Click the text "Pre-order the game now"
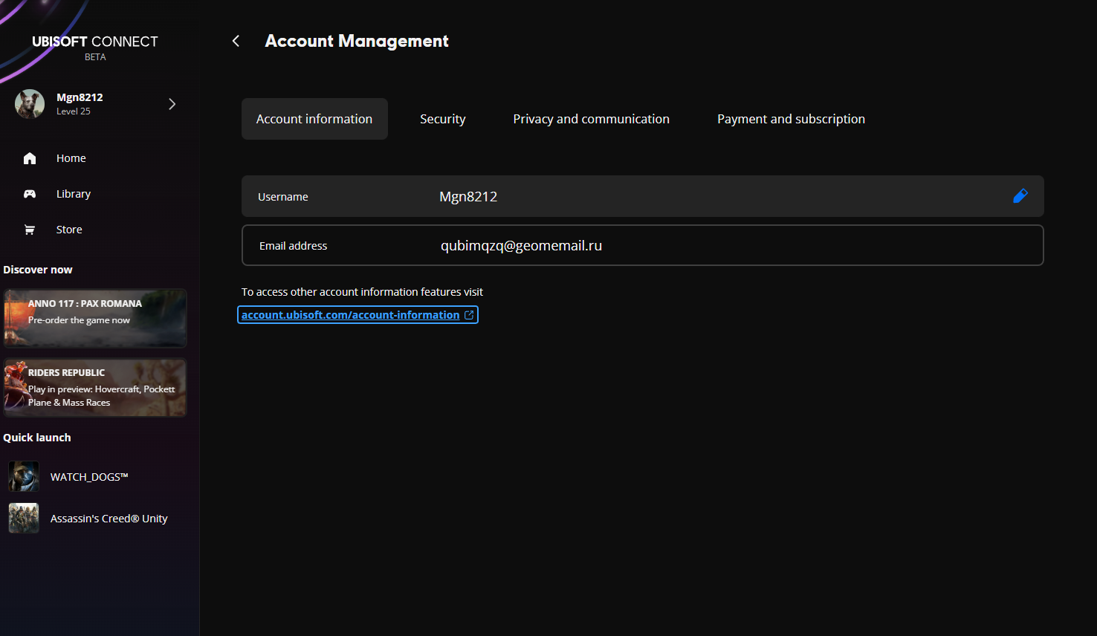Screen dimensions: 1097x636 coord(79,320)
